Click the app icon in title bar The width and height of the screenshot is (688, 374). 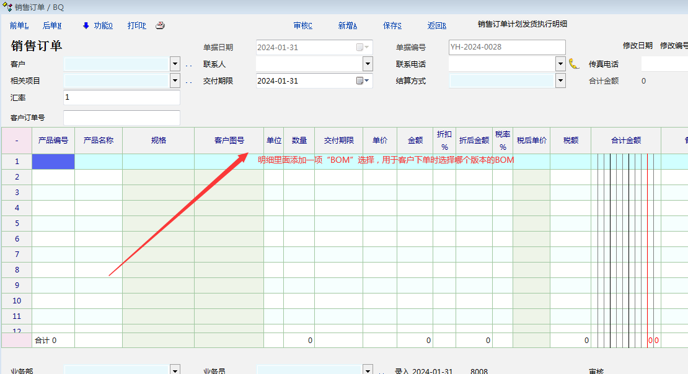7,7
